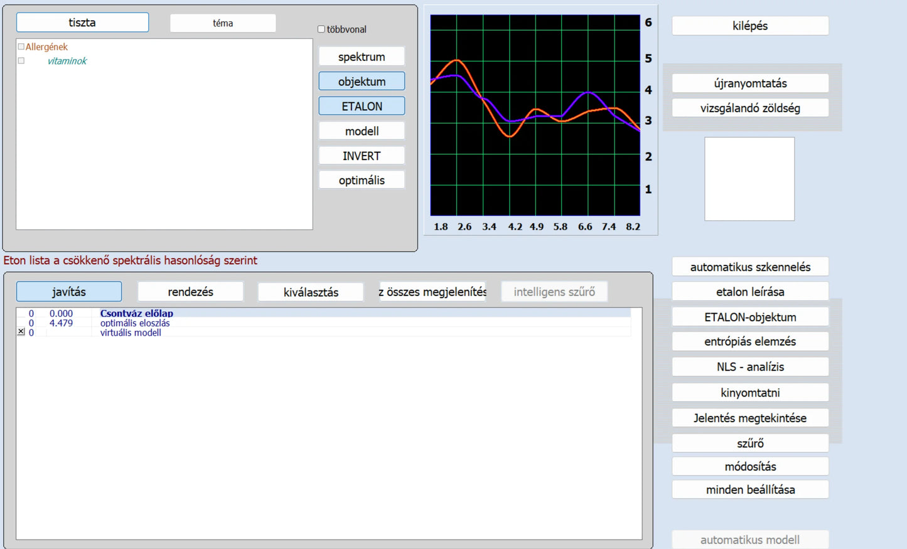Click the entrópiás elemzés button
907x549 pixels.
point(750,341)
